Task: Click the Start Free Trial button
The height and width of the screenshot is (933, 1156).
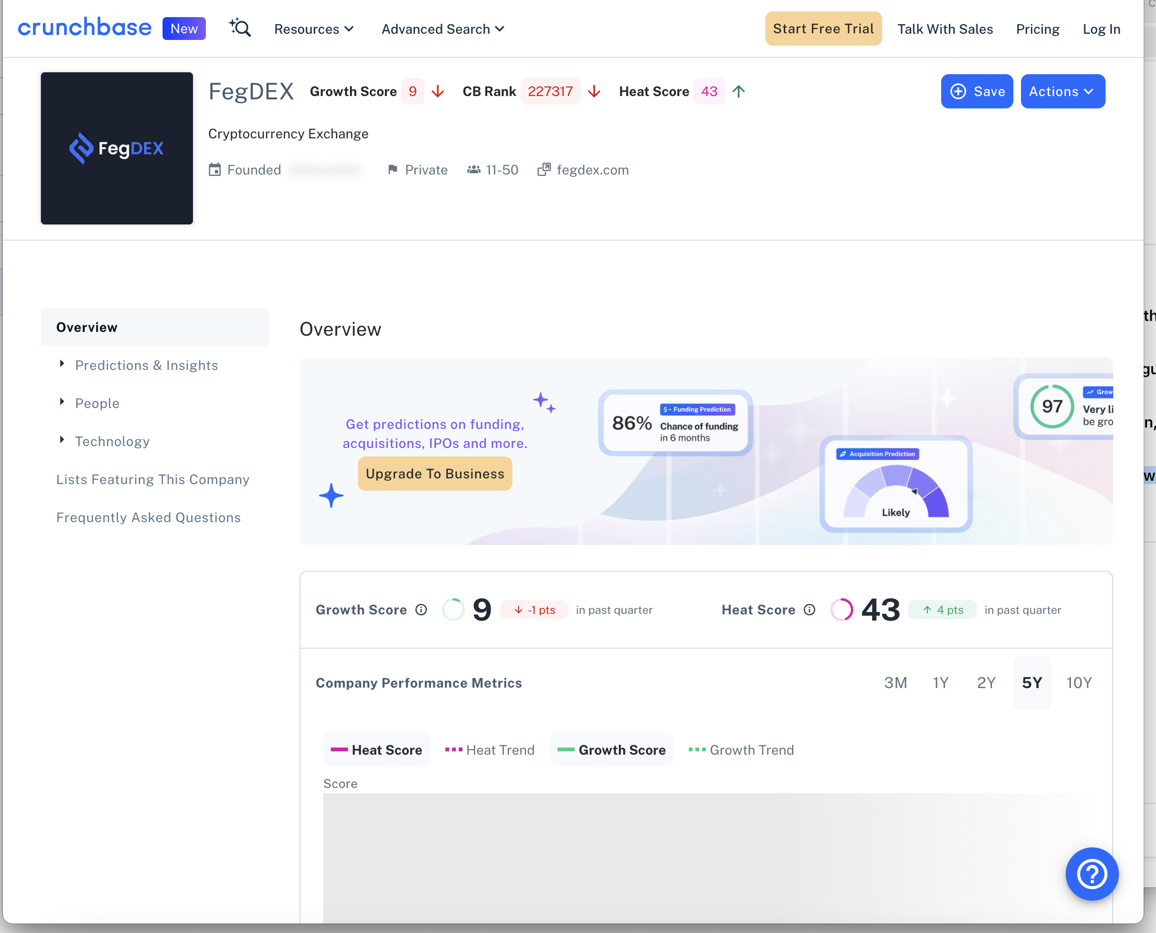Action: (823, 29)
